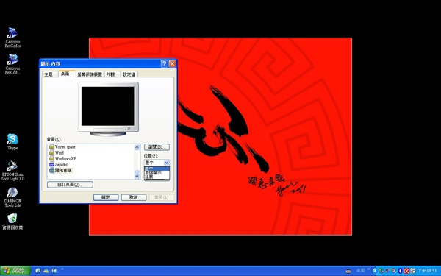Screen dimensions: 441x276
Task: Open the 位置 position dropdown showing 置中
Action: coord(157,163)
